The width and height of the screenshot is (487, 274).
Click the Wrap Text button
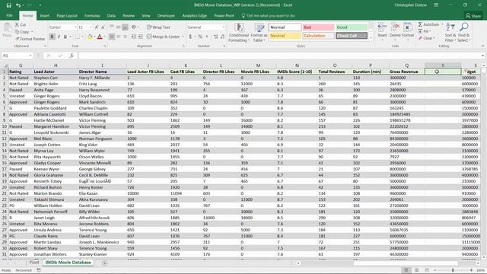[x=159, y=27]
